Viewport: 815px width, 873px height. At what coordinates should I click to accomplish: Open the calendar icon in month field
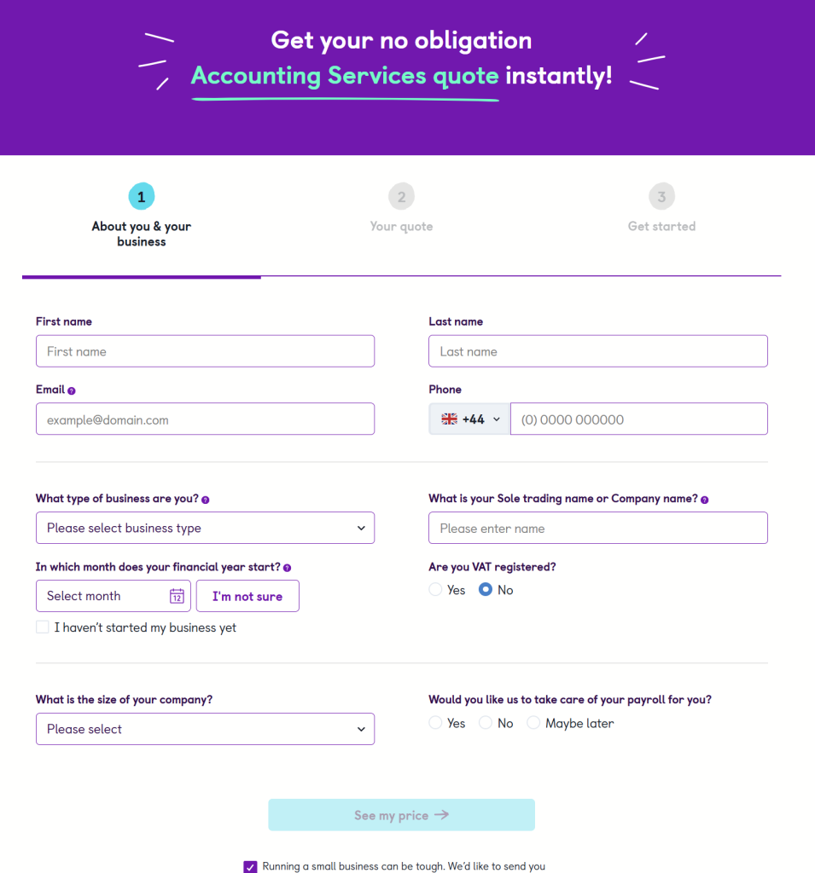click(x=177, y=596)
